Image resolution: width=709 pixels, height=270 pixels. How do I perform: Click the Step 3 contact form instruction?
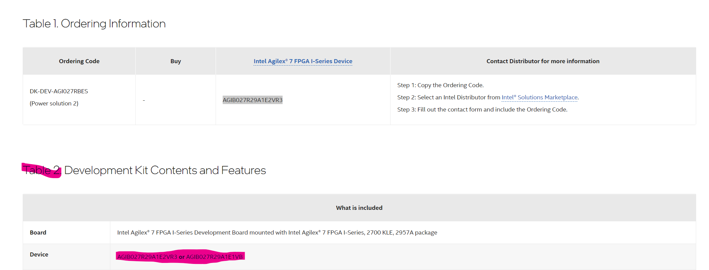482,109
